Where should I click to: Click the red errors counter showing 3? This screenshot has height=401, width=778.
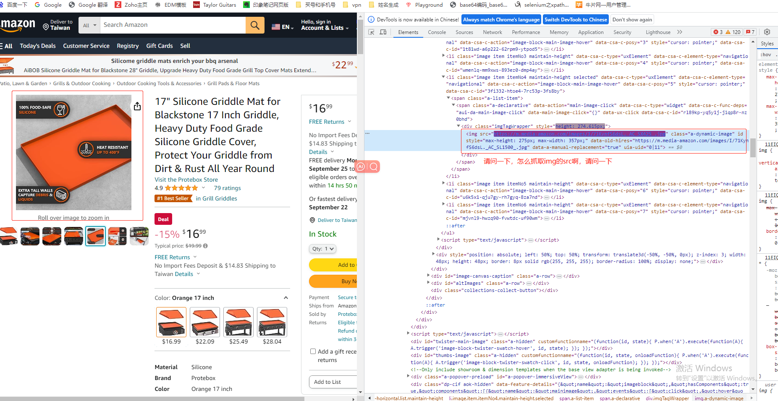[x=718, y=32]
